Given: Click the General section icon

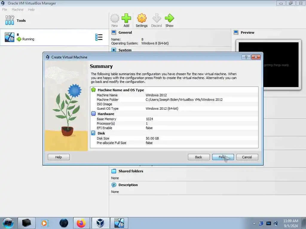Looking at the screenshot, I should 114,32.
